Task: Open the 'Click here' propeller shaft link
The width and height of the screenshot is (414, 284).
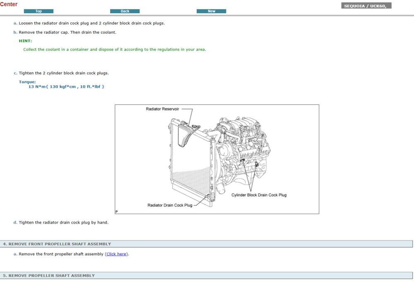Action: pos(116,254)
